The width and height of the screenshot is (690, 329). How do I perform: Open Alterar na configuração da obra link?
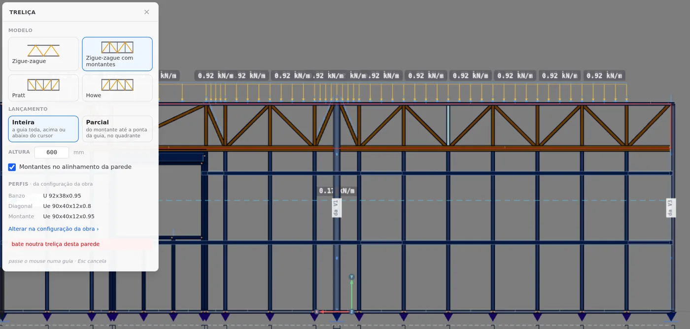click(x=54, y=229)
